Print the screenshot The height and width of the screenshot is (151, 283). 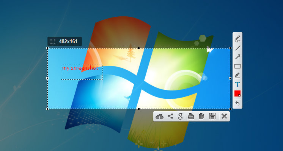click(190, 117)
